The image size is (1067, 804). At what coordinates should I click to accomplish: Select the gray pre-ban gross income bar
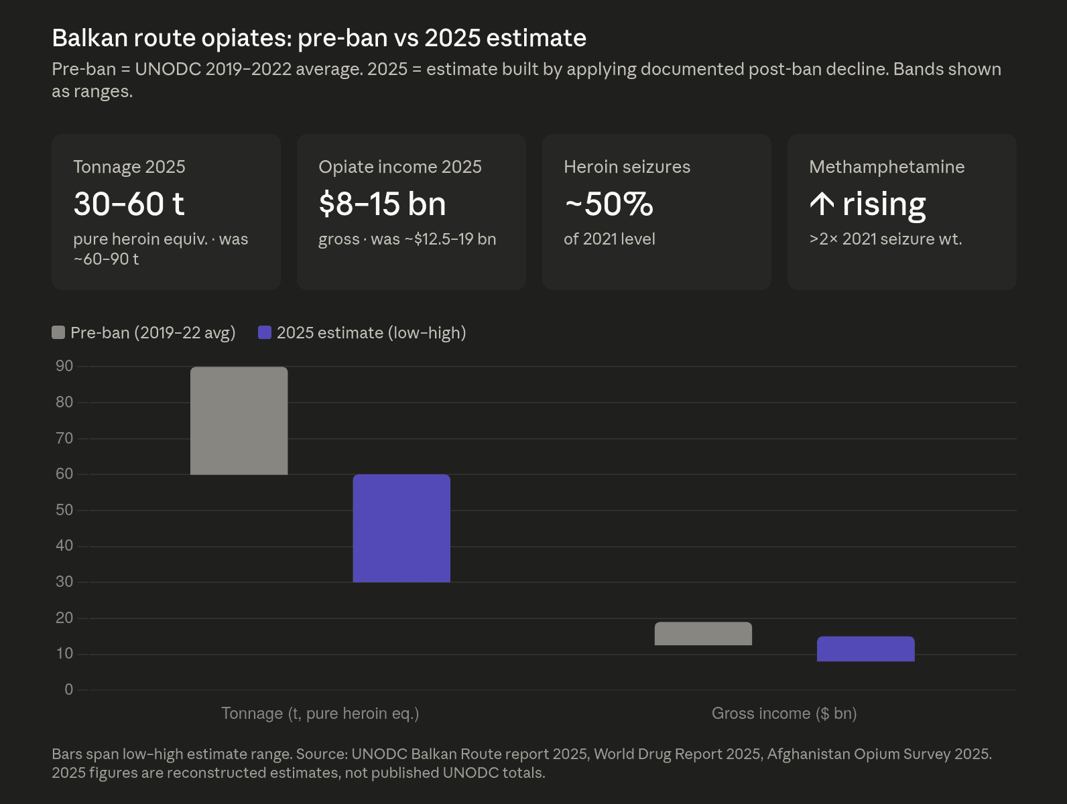click(x=703, y=634)
